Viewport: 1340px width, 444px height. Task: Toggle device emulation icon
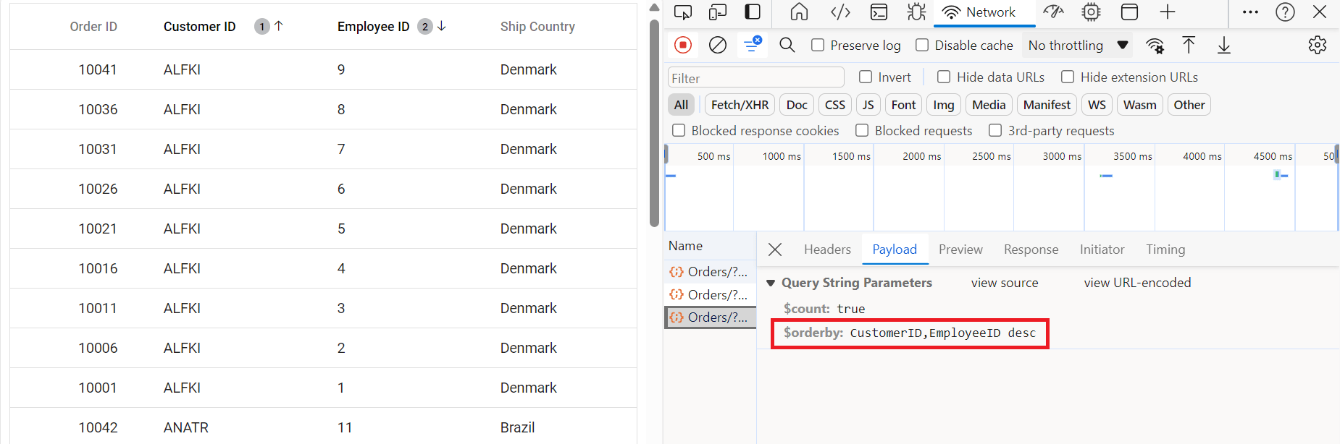click(x=717, y=12)
